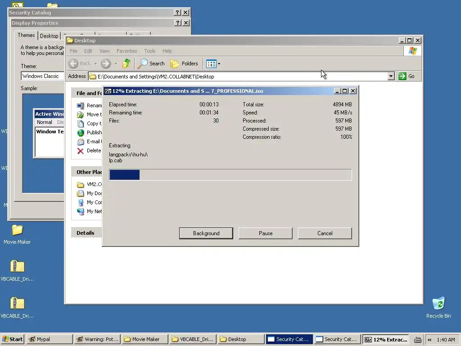Click the green Go arrow button
Viewport: 461px width, 346px height.
402,76
